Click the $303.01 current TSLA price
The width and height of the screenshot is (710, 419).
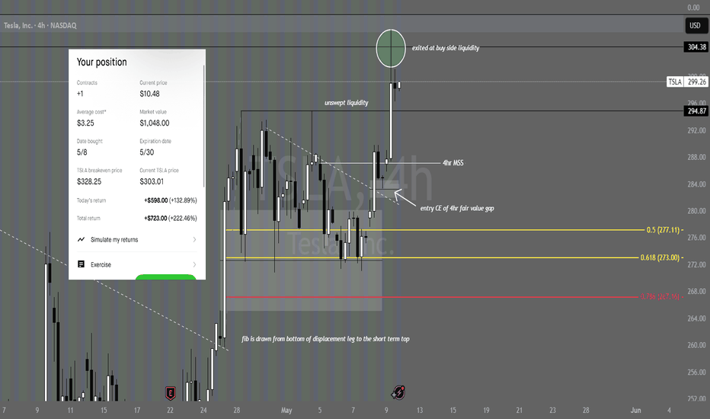152,181
